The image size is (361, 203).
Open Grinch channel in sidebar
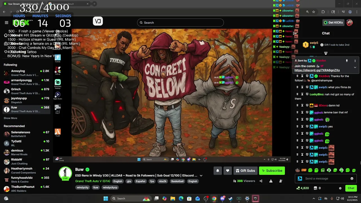pyautogui.click(x=27, y=91)
